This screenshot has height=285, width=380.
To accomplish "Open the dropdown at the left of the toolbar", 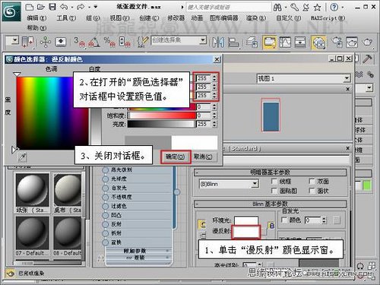I will 15,40.
